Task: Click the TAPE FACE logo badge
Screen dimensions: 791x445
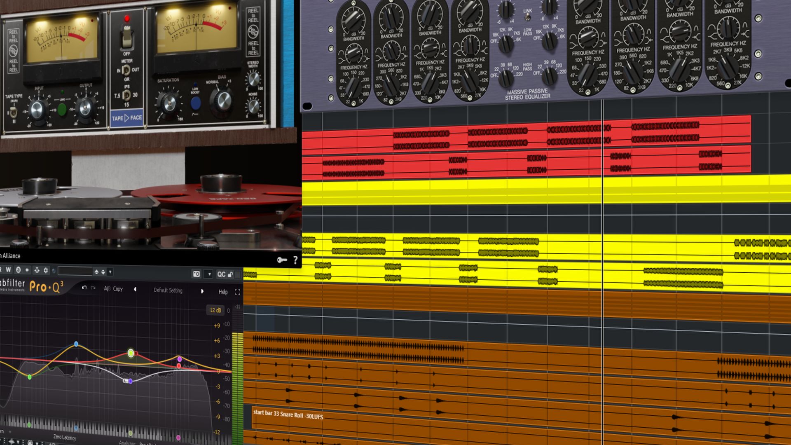Action: 127,118
